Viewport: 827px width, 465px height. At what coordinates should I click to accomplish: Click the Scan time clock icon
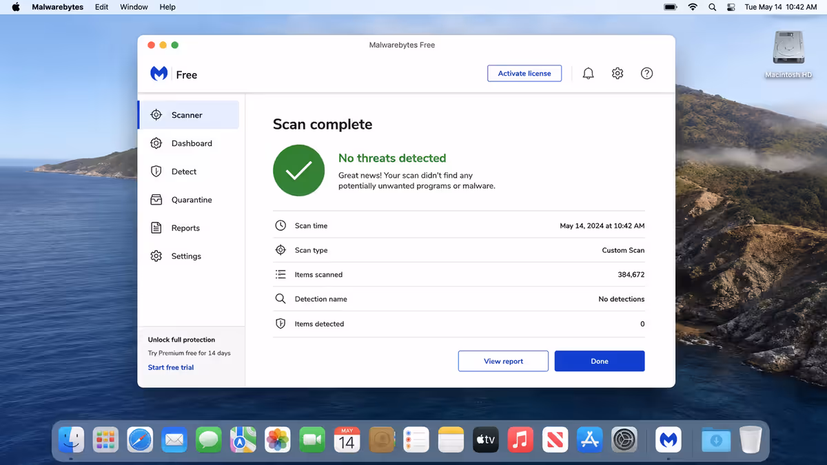(280, 225)
